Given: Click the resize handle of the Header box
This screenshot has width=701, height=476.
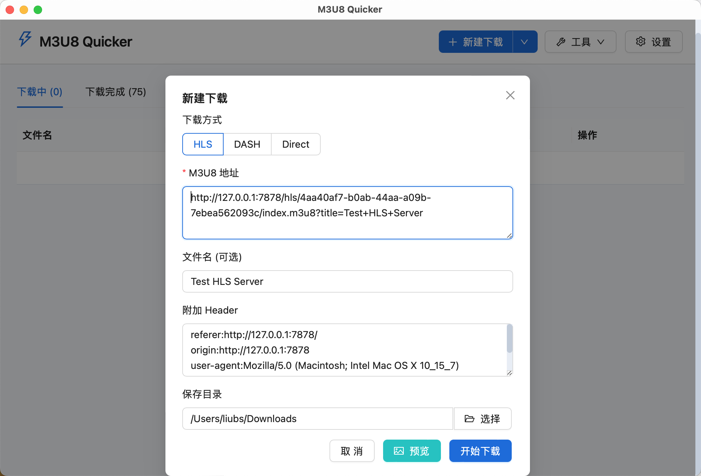Looking at the screenshot, I should click(509, 373).
